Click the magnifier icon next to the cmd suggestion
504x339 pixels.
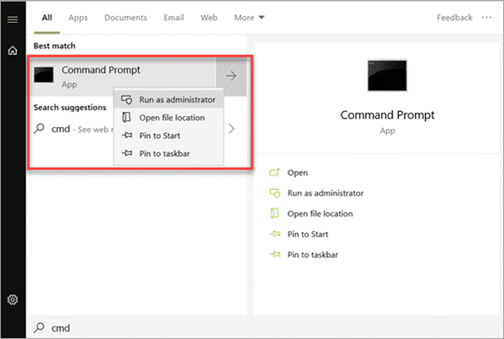(39, 129)
